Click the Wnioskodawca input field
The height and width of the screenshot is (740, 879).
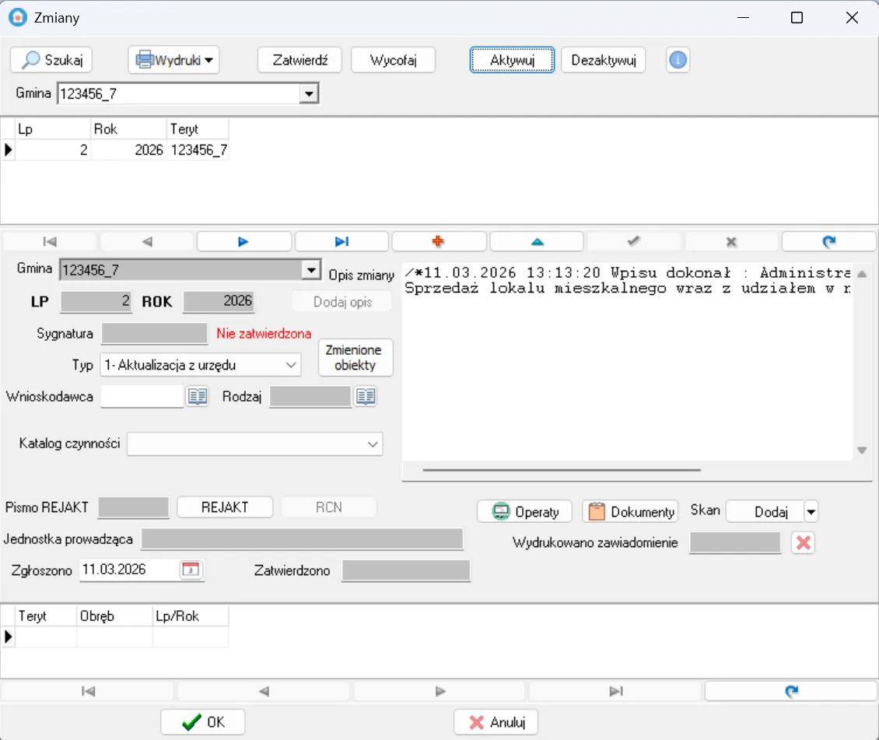tap(142, 397)
